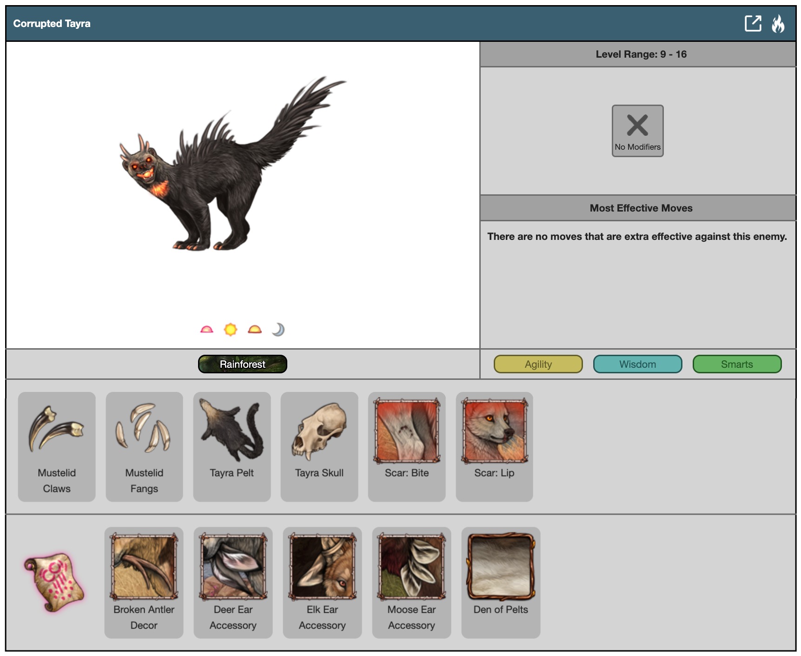Click the glowing pink scroll icon
Screen dimensions: 801x656
pyautogui.click(x=54, y=582)
